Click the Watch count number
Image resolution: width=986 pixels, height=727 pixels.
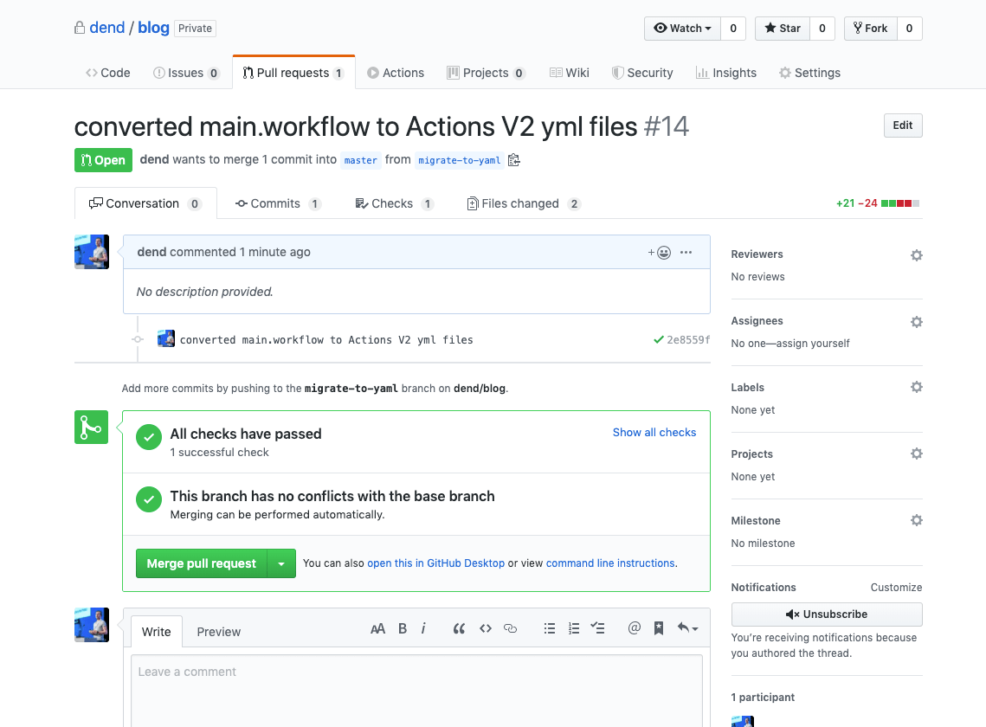[x=733, y=29]
